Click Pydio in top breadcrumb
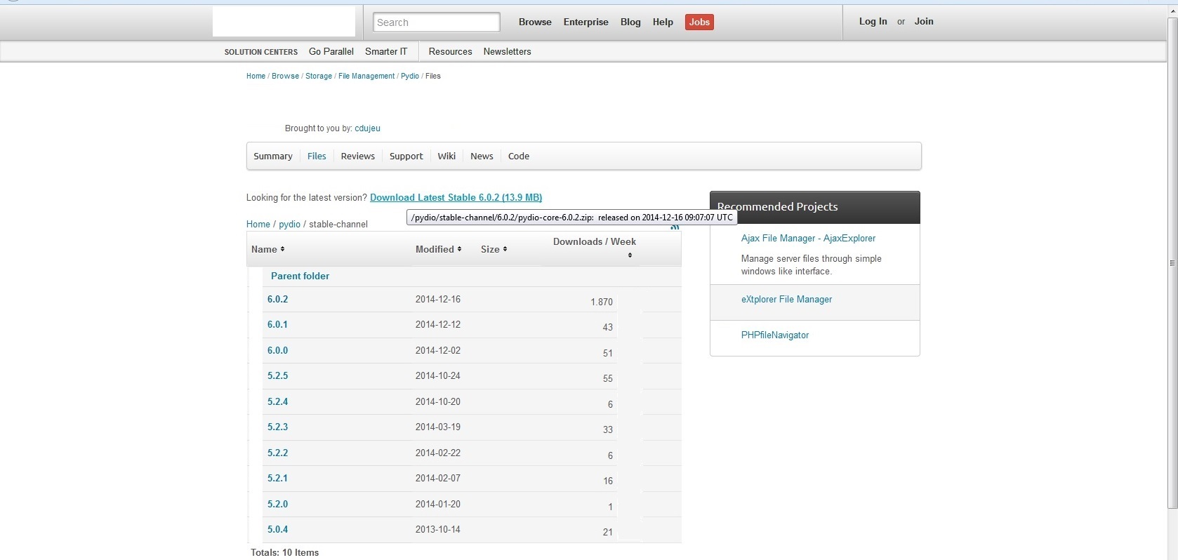Screen dimensions: 1178x560 410,76
